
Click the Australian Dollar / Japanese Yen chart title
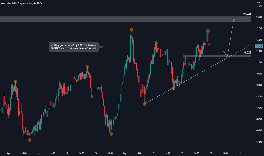(x=22, y=3)
